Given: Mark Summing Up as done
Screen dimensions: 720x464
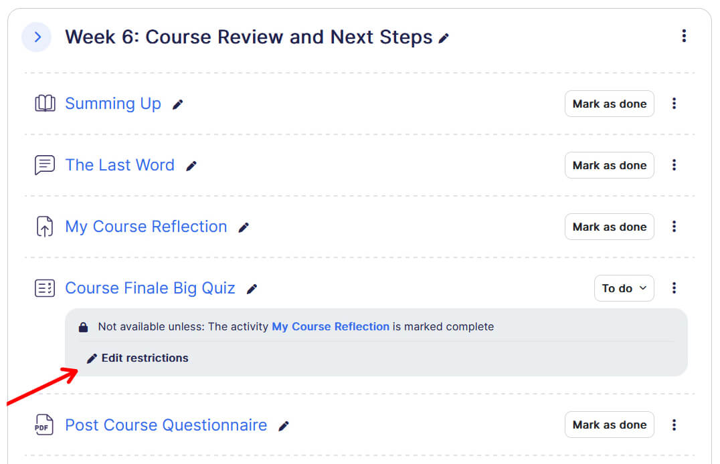Looking at the screenshot, I should 609,104.
